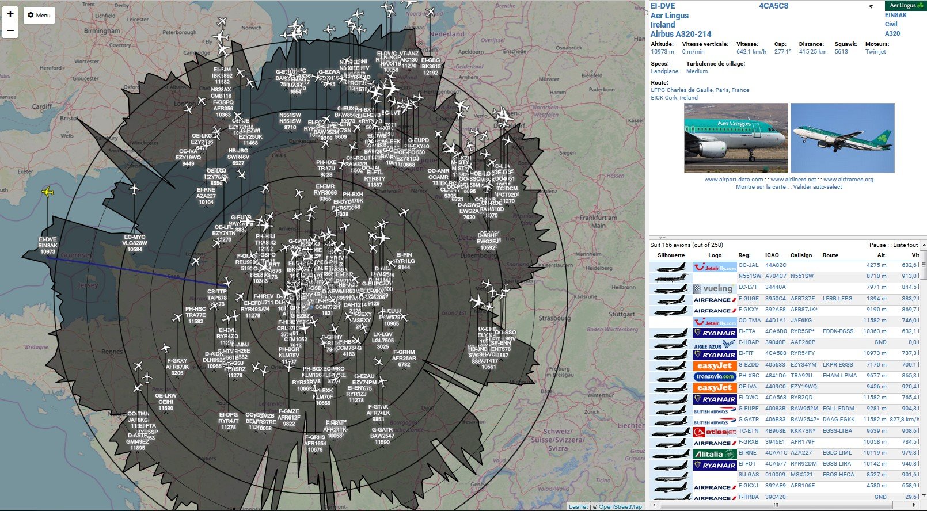Open the Menu gear button
Viewport: 927px width, 511px height.
coord(39,15)
